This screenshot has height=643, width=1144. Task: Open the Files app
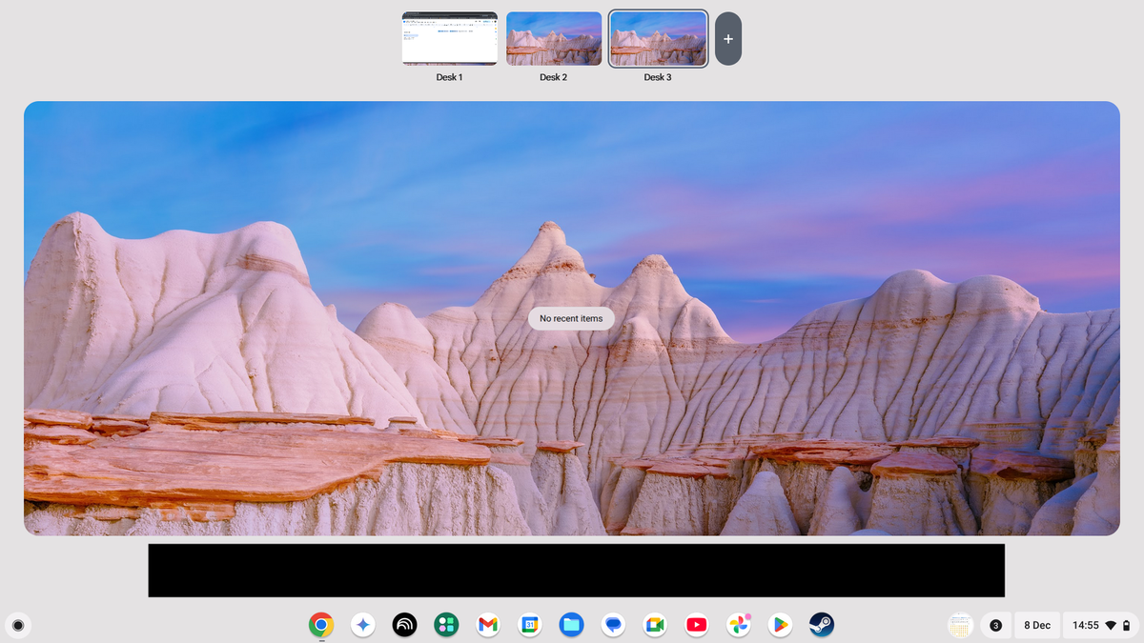tap(571, 625)
